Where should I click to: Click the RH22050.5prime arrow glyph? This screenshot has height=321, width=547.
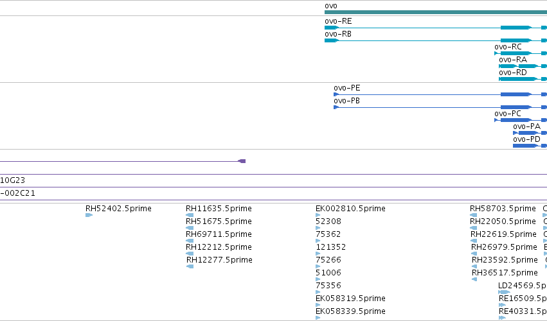pyautogui.click(x=473, y=228)
